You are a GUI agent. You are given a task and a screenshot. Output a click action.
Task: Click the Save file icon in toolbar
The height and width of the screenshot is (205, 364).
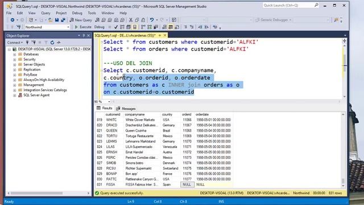pos(57,20)
